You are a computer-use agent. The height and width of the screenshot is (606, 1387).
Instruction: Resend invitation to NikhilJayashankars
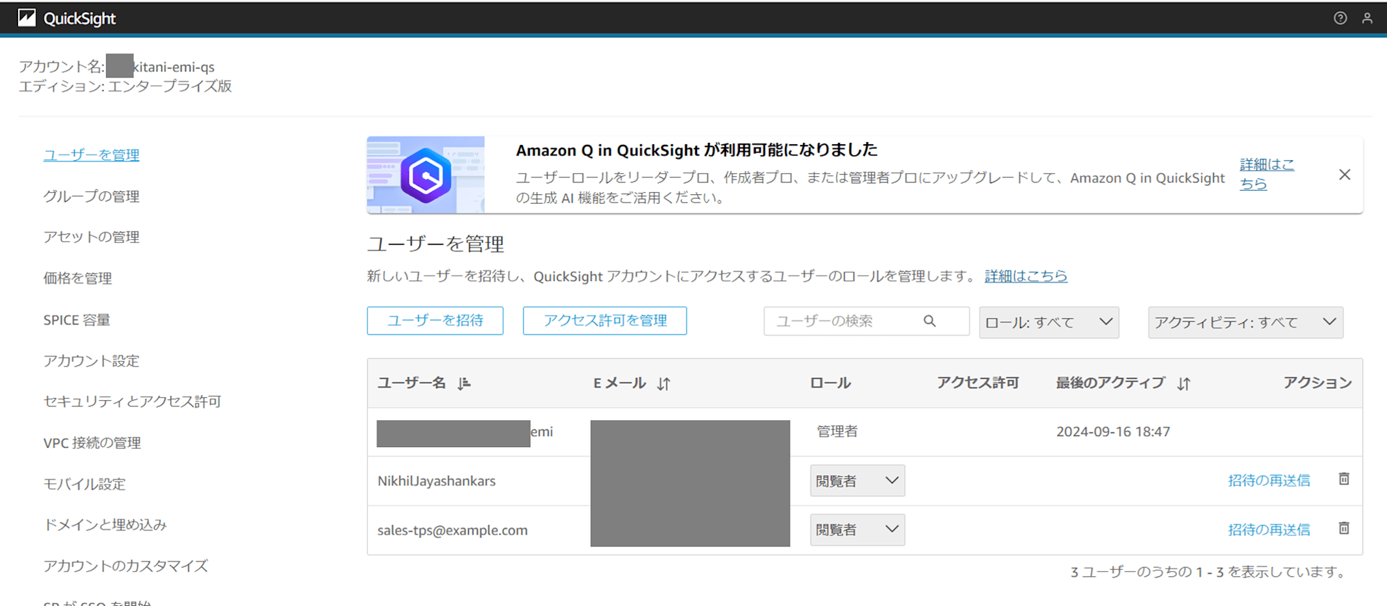(x=1269, y=481)
